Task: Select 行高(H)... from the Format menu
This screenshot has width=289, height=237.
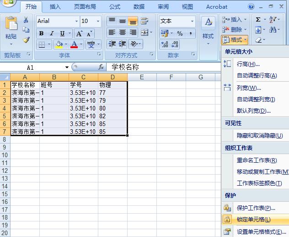Action: click(248, 64)
